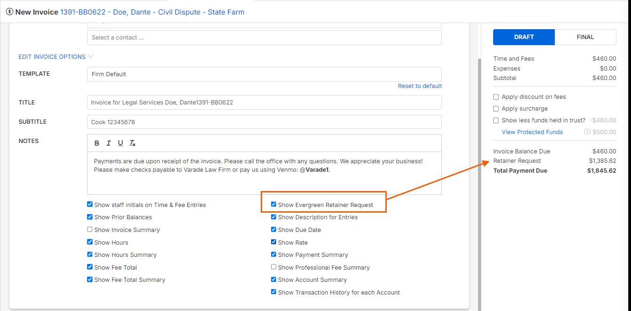Open the Template dropdown field
Image resolution: width=631 pixels, height=311 pixels.
264,74
